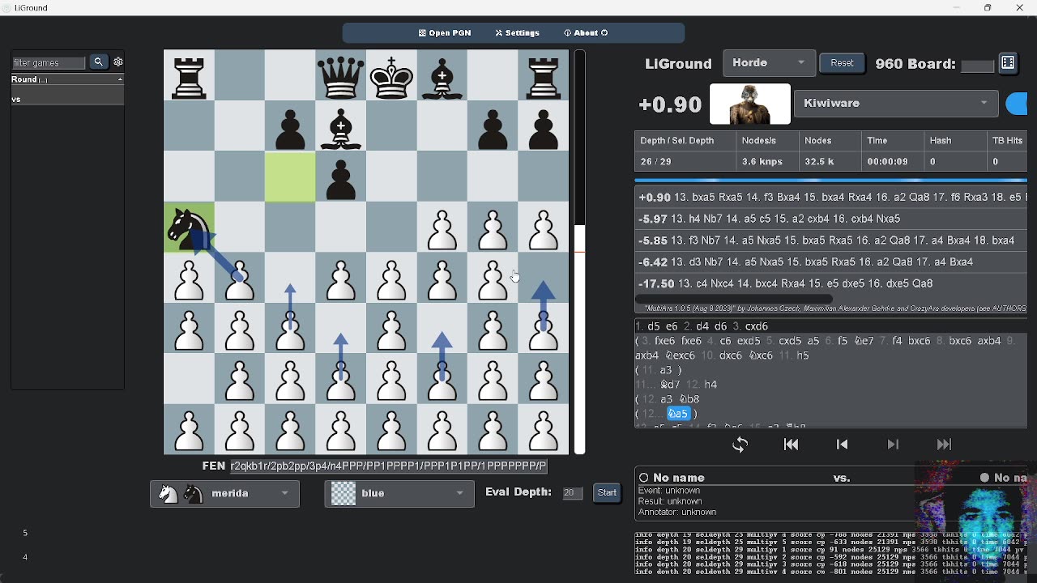Viewport: 1037px width, 583px height.
Task: Click the 960 board generator icon
Action: (1009, 63)
